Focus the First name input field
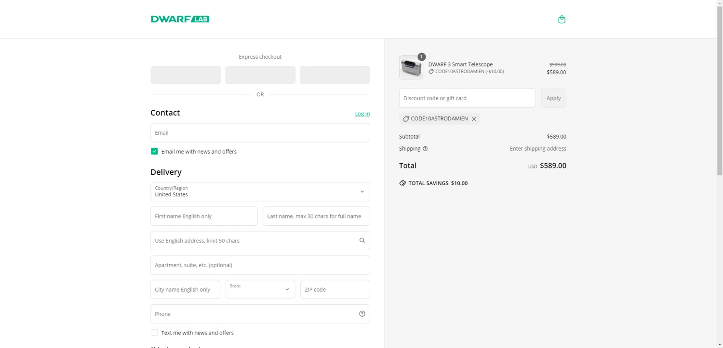The width and height of the screenshot is (723, 348). tap(204, 216)
